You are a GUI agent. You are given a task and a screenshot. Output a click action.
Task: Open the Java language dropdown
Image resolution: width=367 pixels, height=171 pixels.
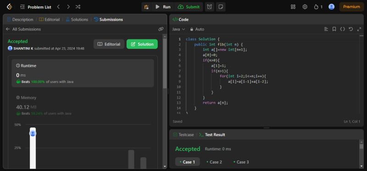click(x=178, y=29)
